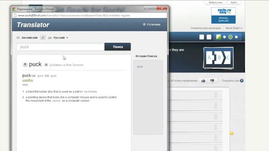Select the last white progress dot

[236, 37]
